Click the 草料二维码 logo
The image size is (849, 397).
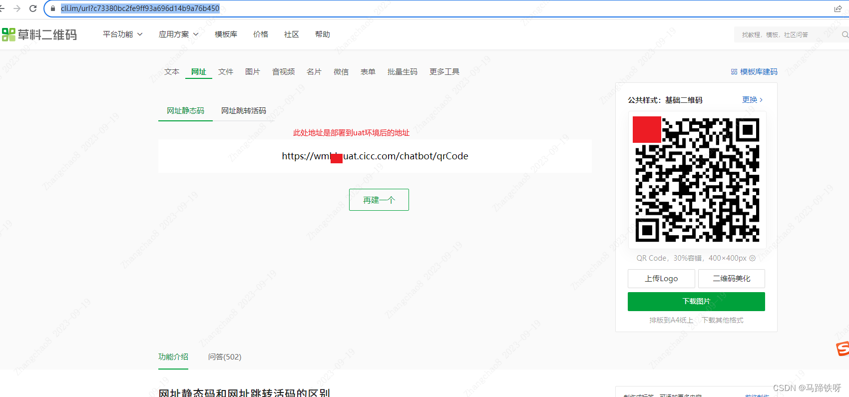pyautogui.click(x=39, y=34)
